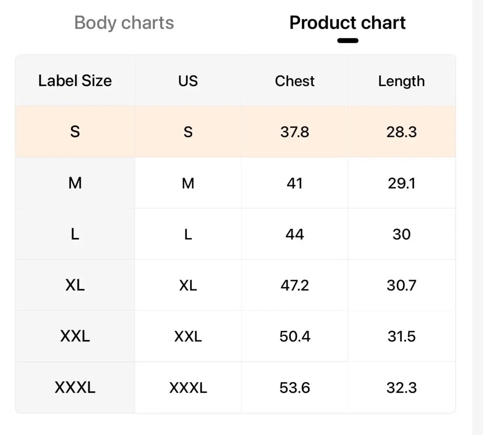
Task: Click the 53.6 chest measurement
Action: [295, 388]
